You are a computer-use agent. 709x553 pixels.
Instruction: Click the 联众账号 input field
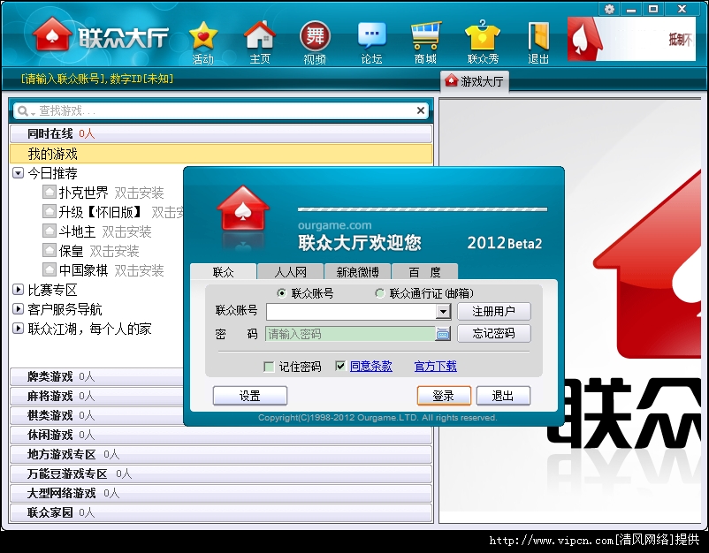(351, 311)
